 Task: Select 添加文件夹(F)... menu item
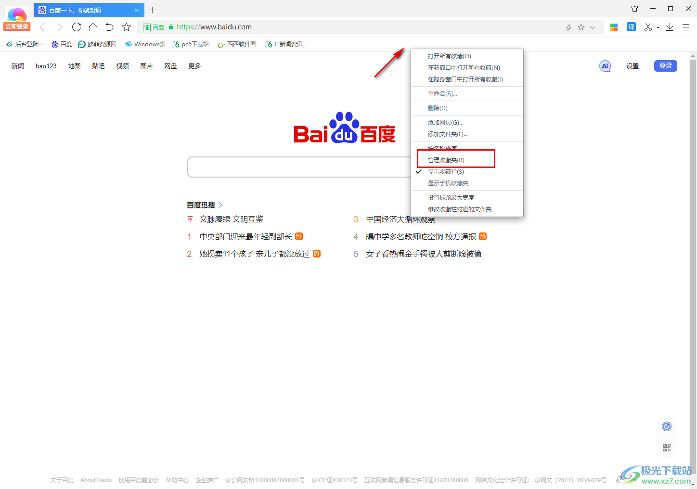tap(467, 134)
